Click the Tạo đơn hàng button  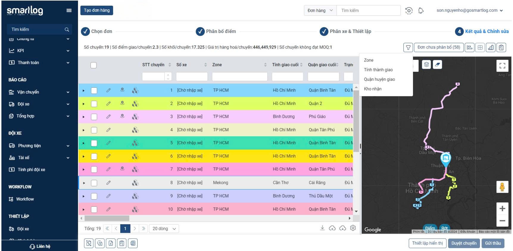(97, 10)
